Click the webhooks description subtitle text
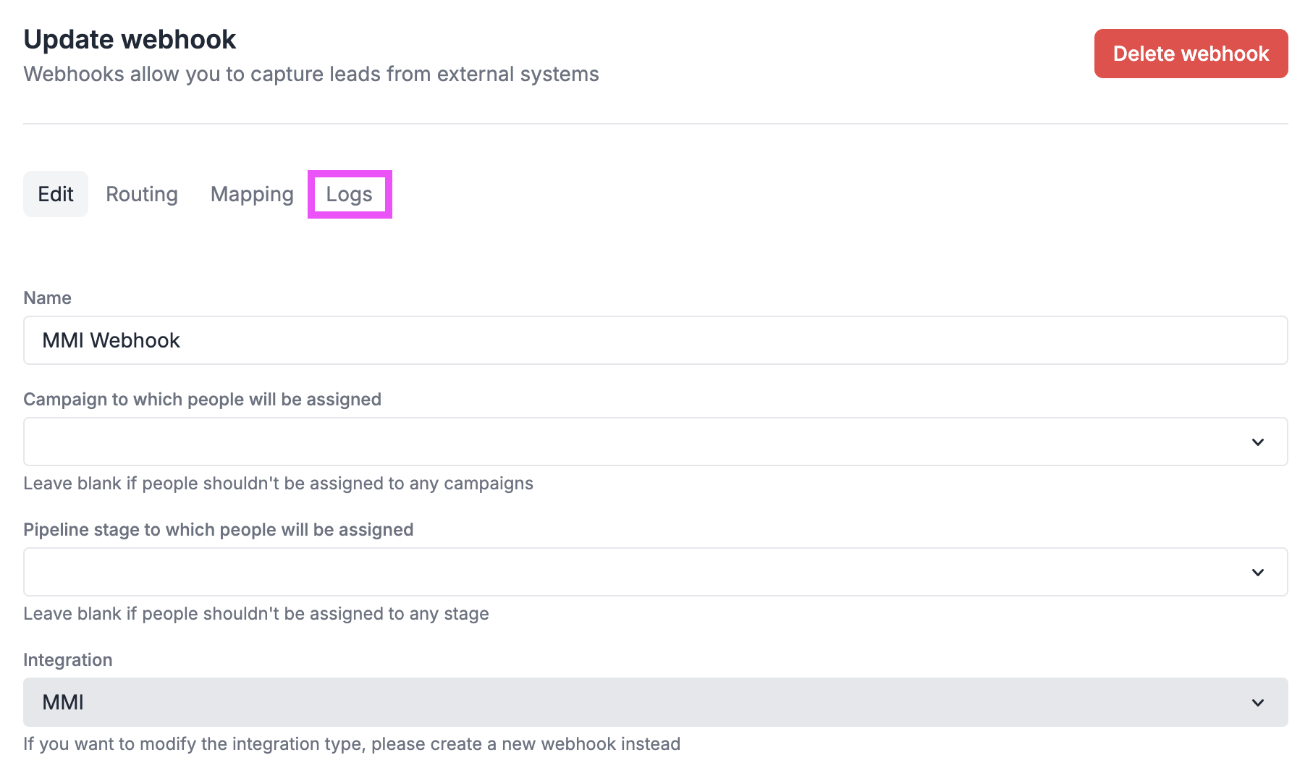The height and width of the screenshot is (763, 1313). click(x=311, y=74)
